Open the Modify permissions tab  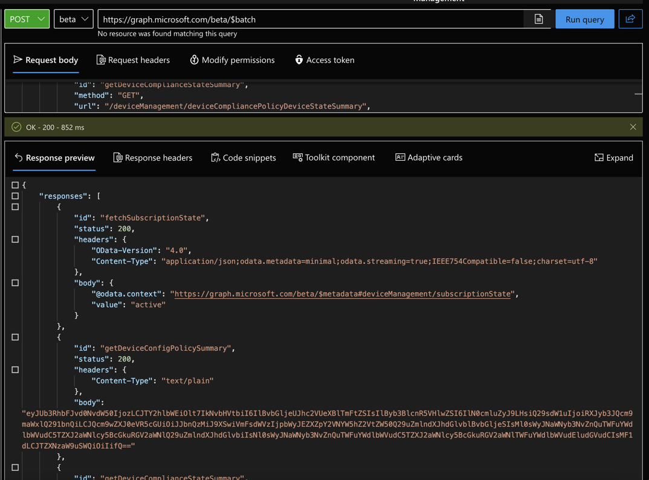point(232,60)
